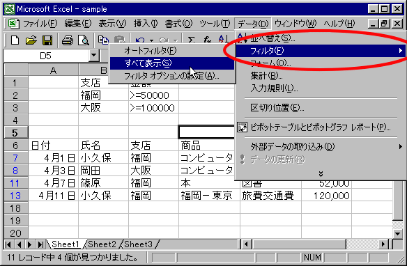407x266 pixels.
Task: Switch to Sheet2 tab
Action: tap(102, 244)
